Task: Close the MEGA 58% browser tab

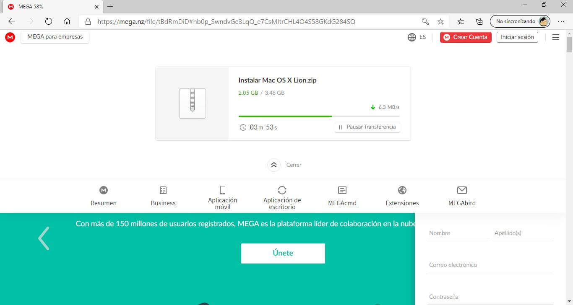Action: point(97,7)
